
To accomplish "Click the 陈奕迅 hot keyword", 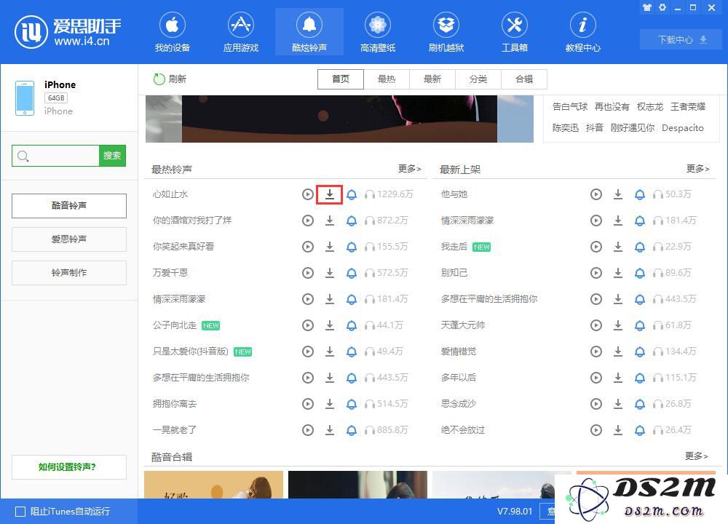I will 565,127.
